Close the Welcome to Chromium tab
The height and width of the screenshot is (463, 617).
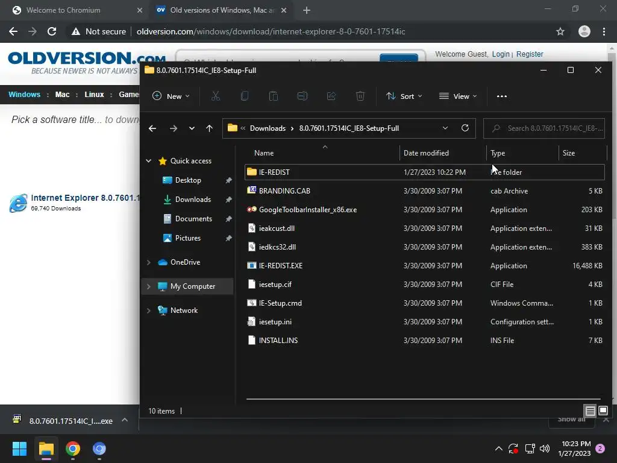coord(139,10)
